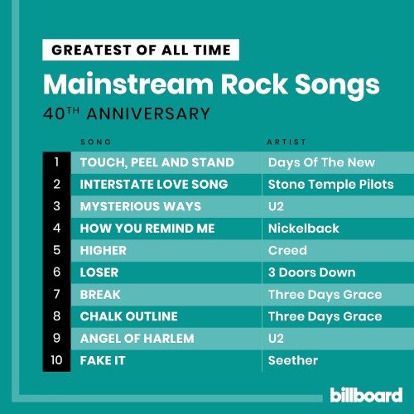414x414 pixels.
Task: Click the ARTIST column header
Action: [x=286, y=142]
